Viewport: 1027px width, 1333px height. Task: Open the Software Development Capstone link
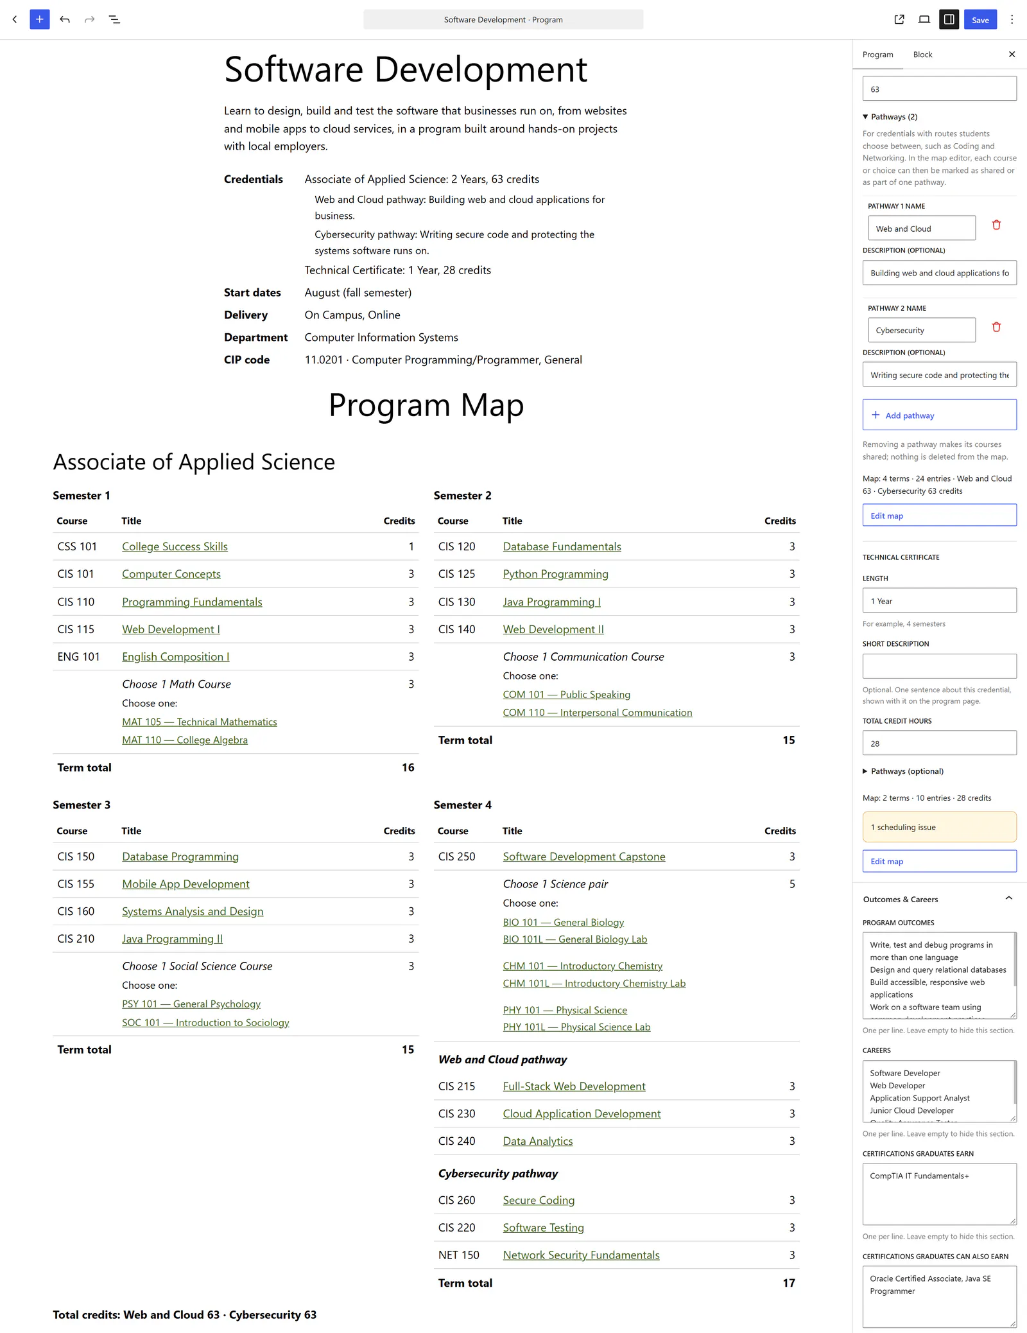point(584,857)
